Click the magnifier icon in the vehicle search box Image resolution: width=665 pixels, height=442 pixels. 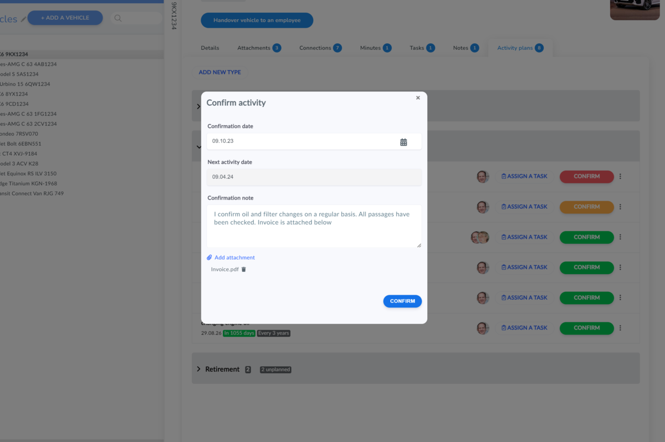[x=118, y=18]
